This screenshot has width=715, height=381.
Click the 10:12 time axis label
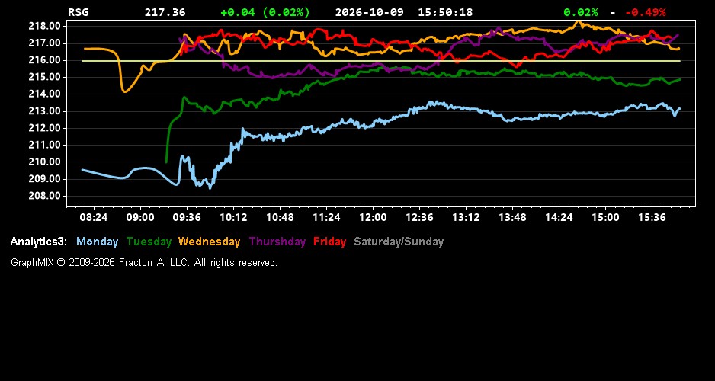233,217
